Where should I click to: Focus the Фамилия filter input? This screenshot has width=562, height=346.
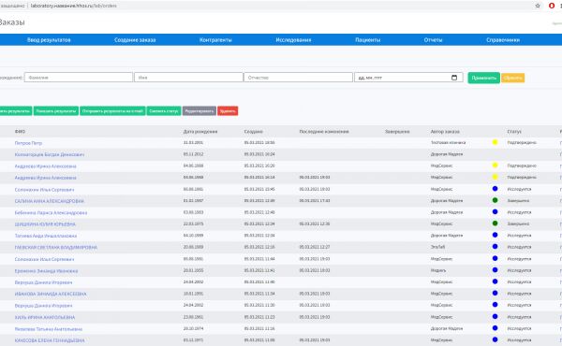(x=79, y=78)
